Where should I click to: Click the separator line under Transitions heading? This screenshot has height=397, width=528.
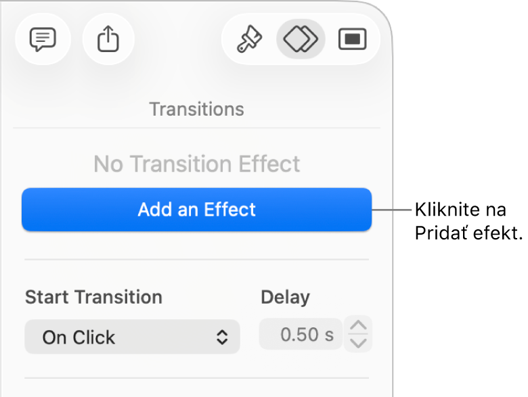click(196, 128)
